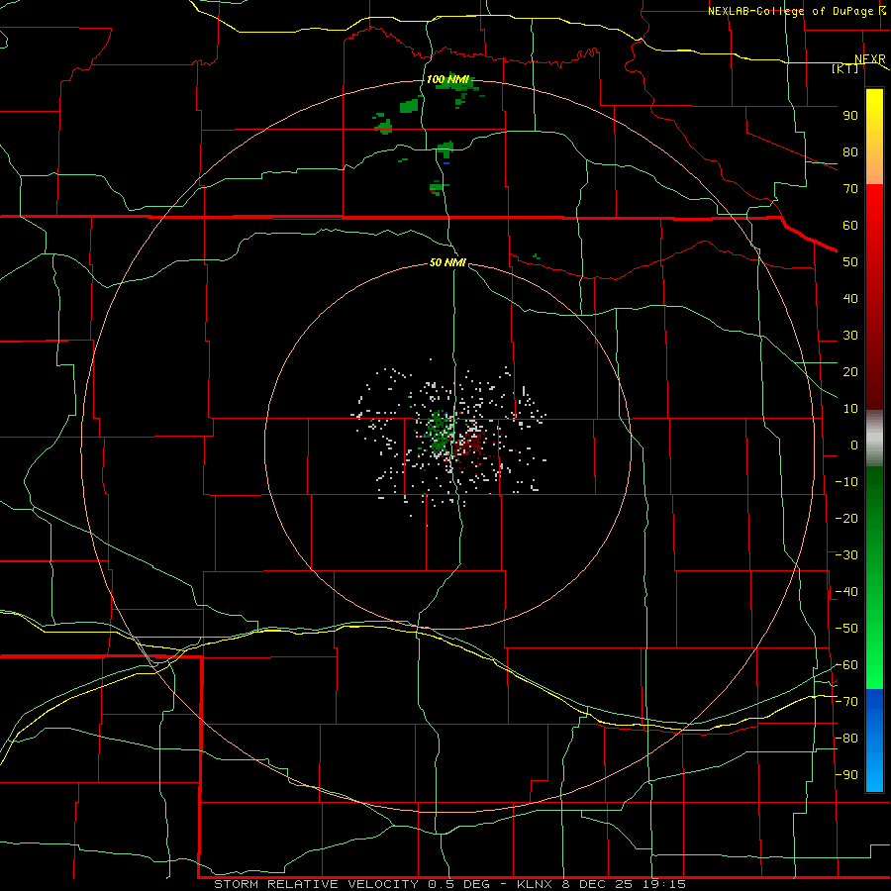Click the positive 80 legend value
Image resolution: width=891 pixels, height=891 pixels.
(850, 152)
